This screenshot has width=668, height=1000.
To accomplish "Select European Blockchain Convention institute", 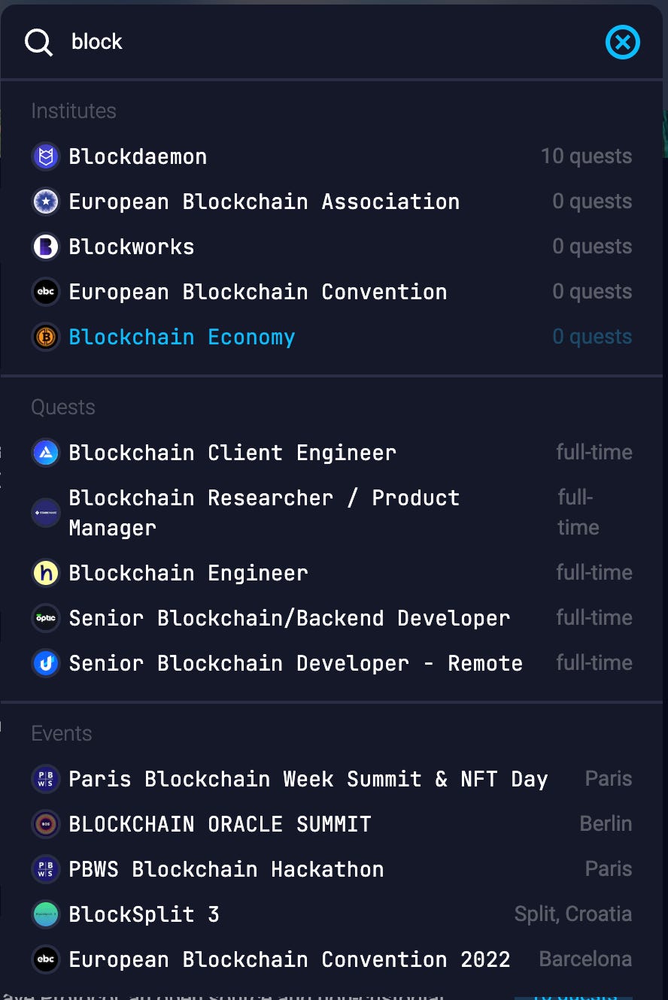I will pos(332,292).
